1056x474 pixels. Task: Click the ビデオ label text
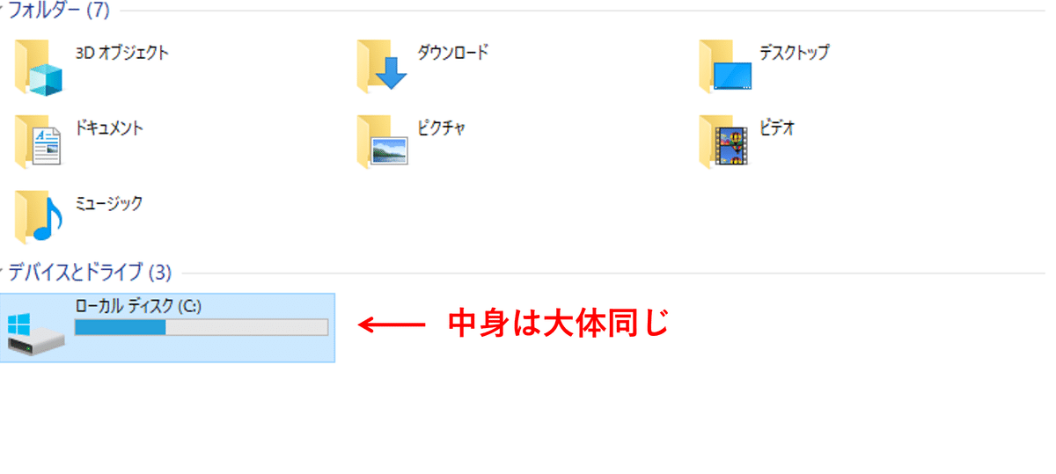(x=777, y=128)
